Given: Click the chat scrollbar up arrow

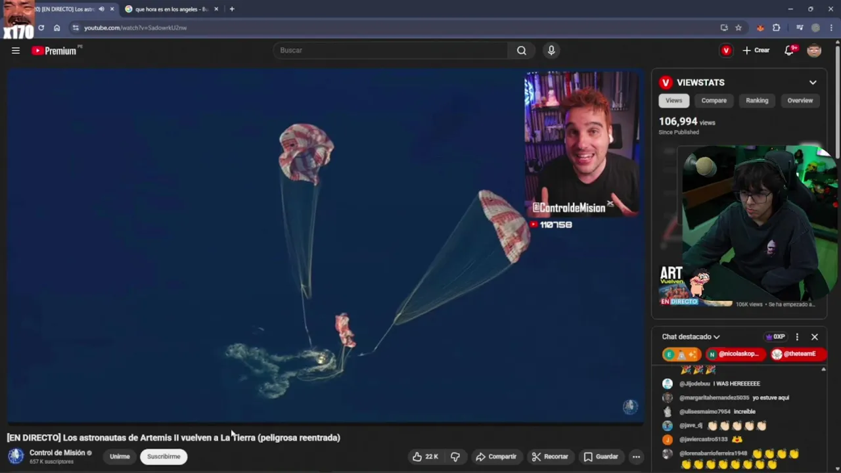Looking at the screenshot, I should pyautogui.click(x=823, y=370).
